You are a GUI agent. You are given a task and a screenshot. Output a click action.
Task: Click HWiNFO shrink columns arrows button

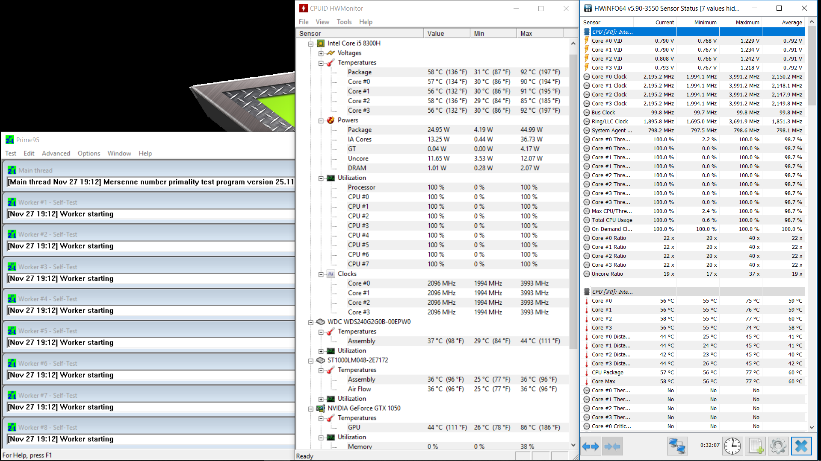tap(612, 446)
